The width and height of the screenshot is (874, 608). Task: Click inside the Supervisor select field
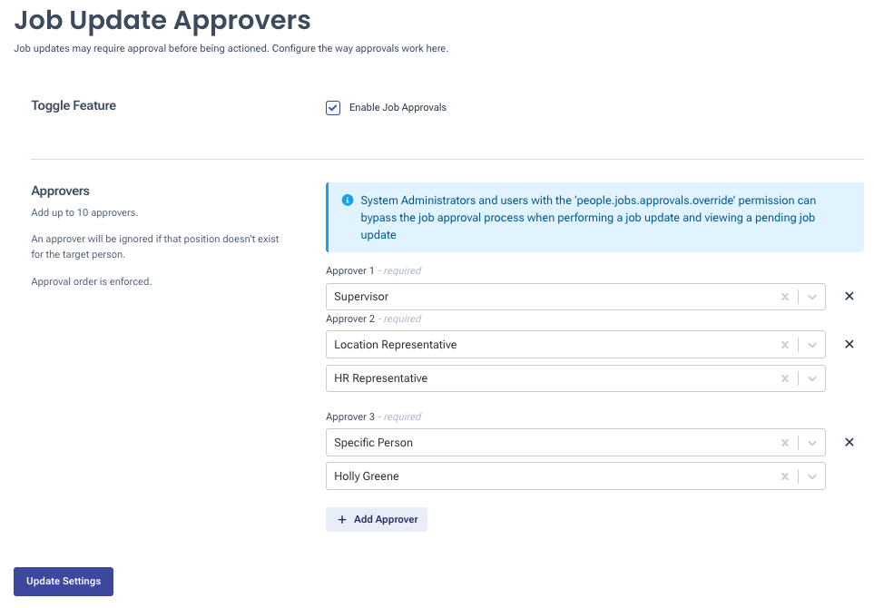pos(545,297)
